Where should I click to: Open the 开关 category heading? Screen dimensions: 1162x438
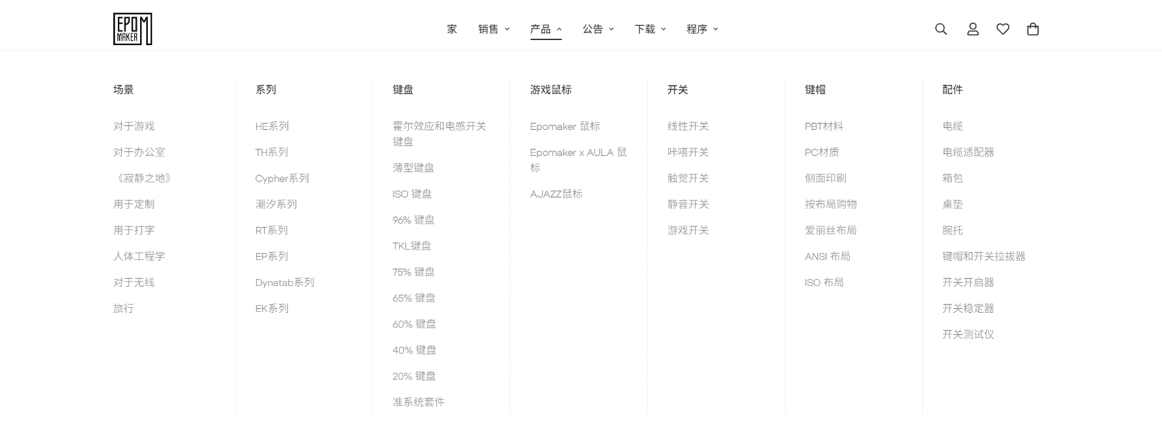coord(677,90)
